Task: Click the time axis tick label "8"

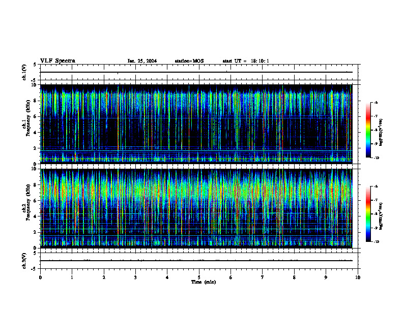Action: pyautogui.click(x=294, y=277)
